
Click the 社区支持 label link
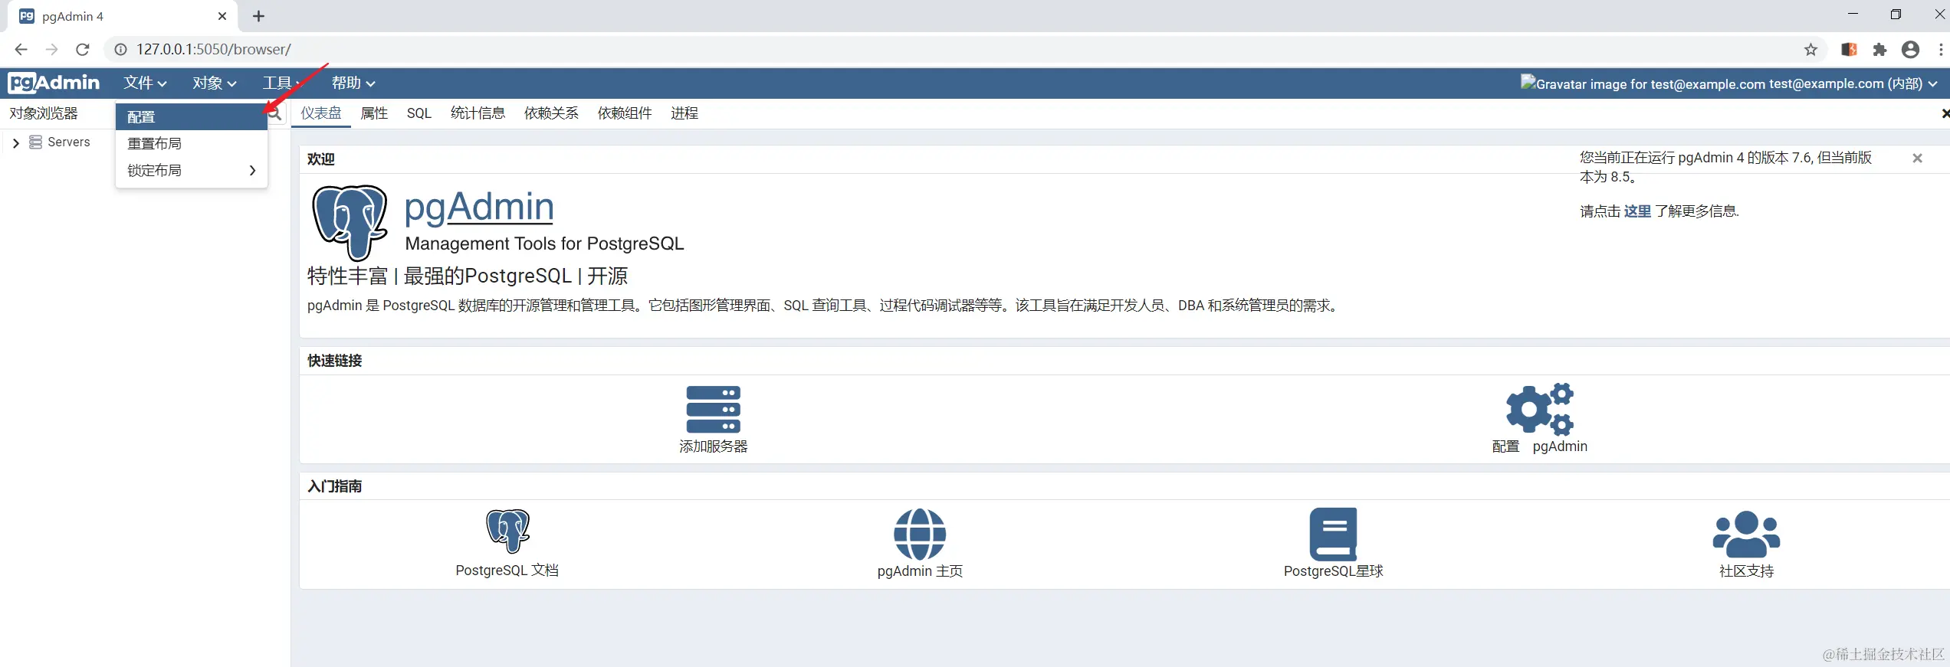pos(1746,571)
